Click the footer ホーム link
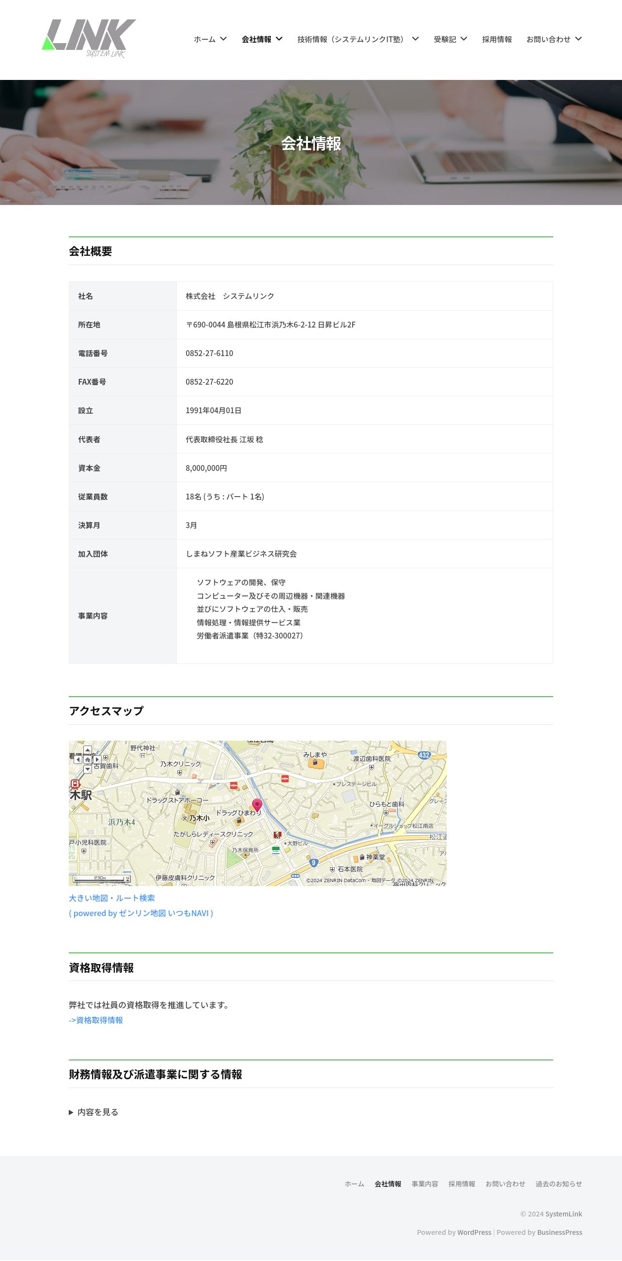 [354, 1183]
